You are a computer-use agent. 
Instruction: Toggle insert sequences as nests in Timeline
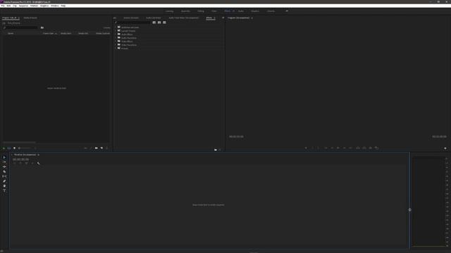pos(14,163)
